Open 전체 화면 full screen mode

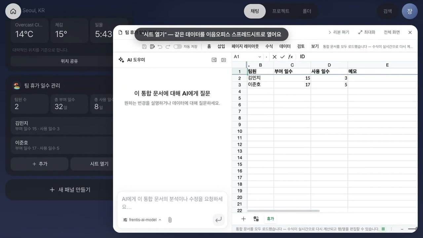click(x=392, y=32)
